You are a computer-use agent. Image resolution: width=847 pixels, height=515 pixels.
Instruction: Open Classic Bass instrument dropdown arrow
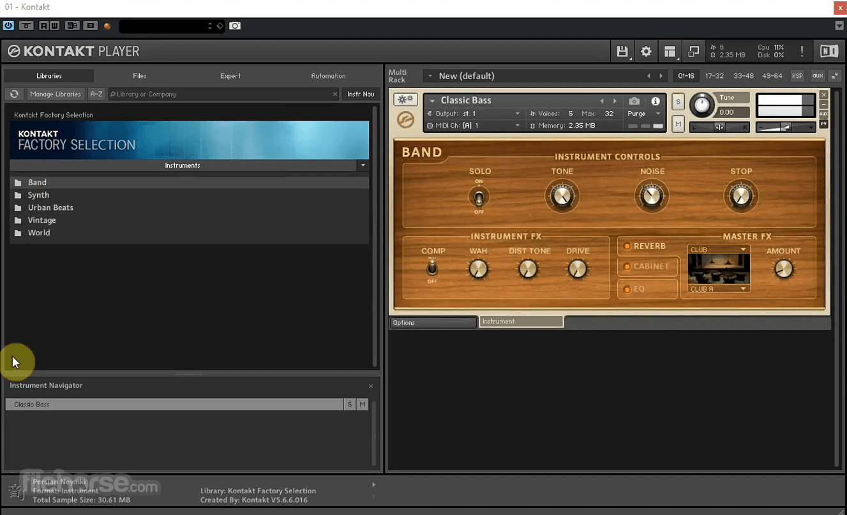click(432, 101)
